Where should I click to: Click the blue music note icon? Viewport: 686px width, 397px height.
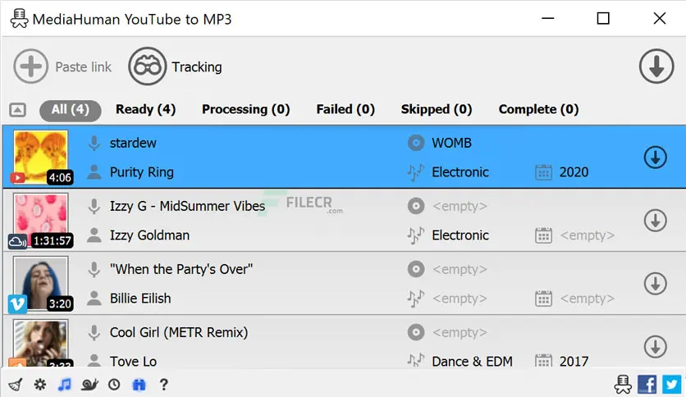pyautogui.click(x=65, y=384)
